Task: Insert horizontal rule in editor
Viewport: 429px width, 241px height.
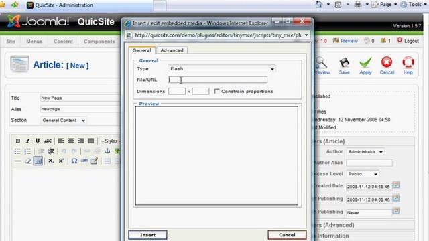Action: 18,161
